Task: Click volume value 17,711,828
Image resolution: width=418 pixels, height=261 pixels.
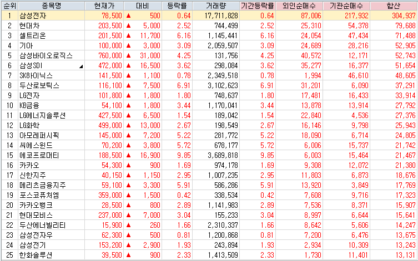Action: pos(221,16)
